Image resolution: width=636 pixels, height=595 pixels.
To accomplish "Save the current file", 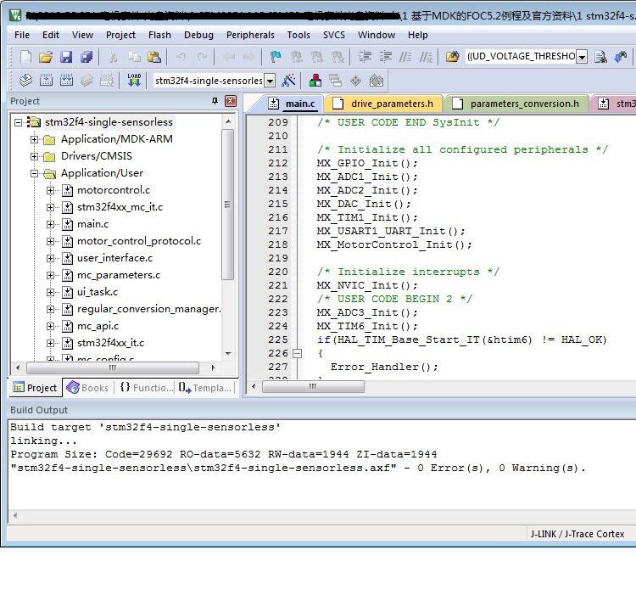I will [x=65, y=57].
